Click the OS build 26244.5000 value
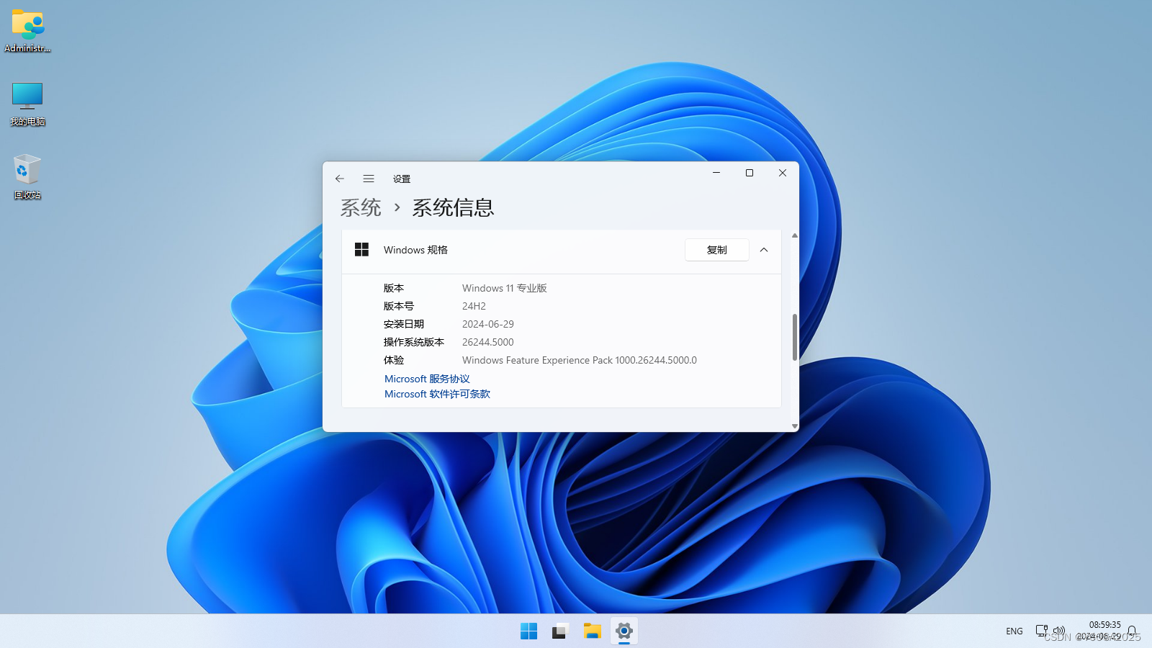Screen dimensions: 1152x648 [x=488, y=342]
